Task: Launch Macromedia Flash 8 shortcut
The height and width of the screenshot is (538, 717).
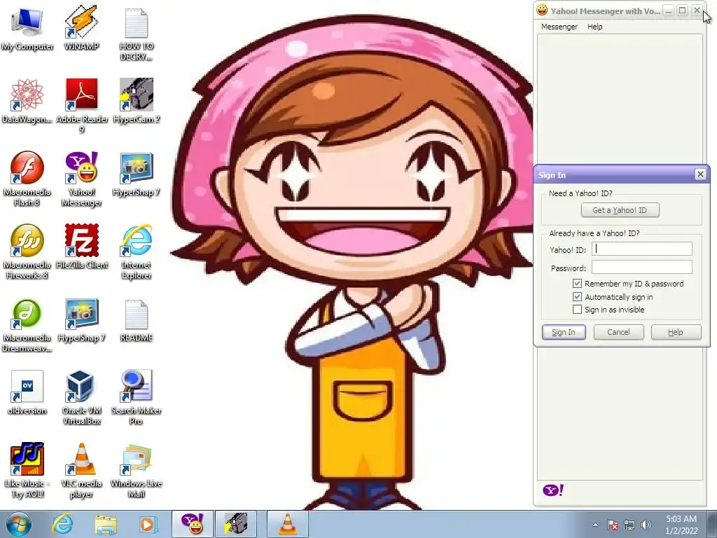Action: click(x=27, y=179)
